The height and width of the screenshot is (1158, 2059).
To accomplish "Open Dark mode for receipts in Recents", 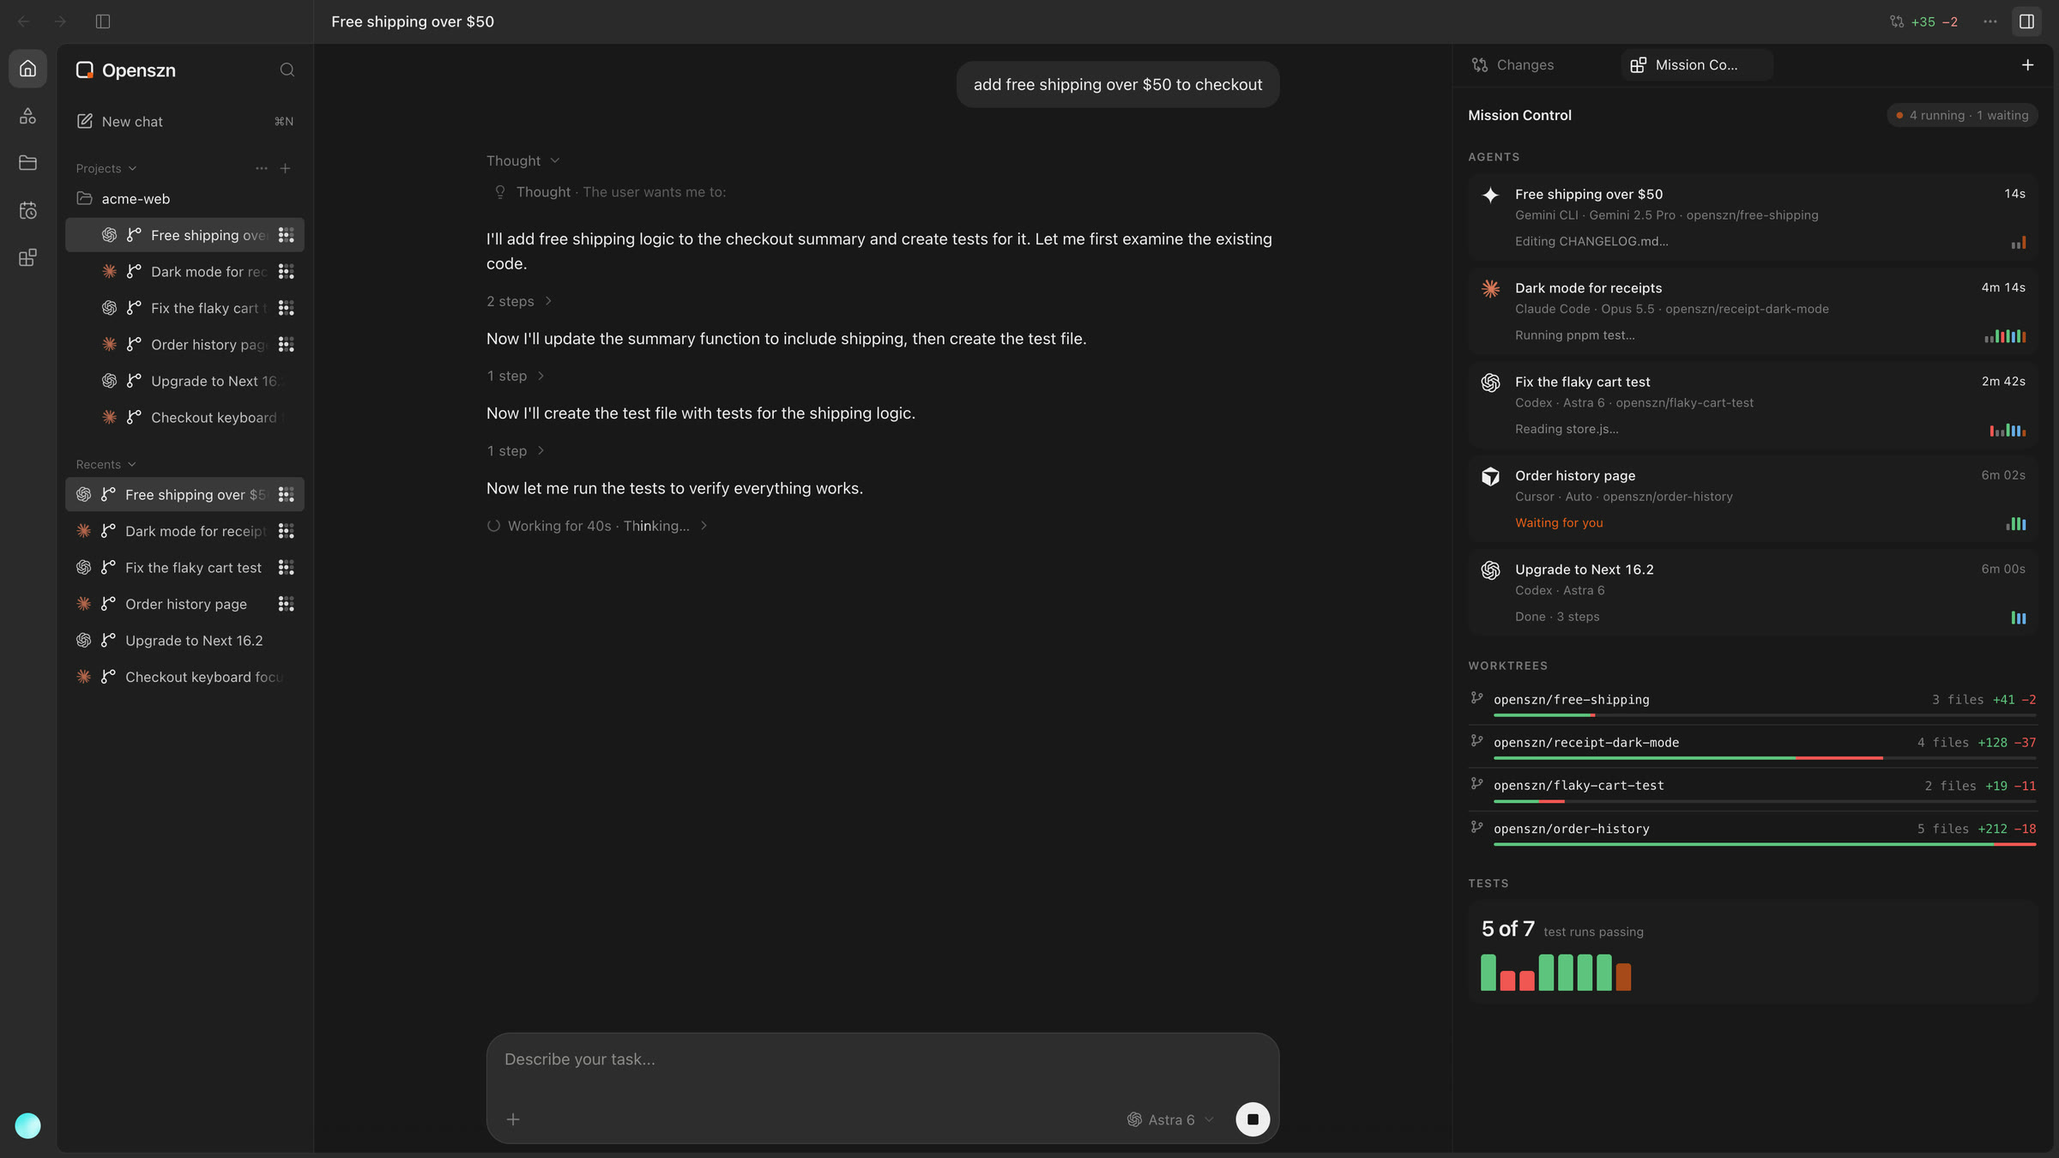I will (x=184, y=532).
